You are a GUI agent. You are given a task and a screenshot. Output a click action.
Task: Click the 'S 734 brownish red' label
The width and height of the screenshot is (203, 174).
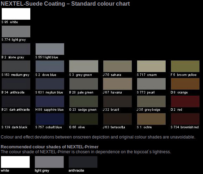[x=185, y=127]
